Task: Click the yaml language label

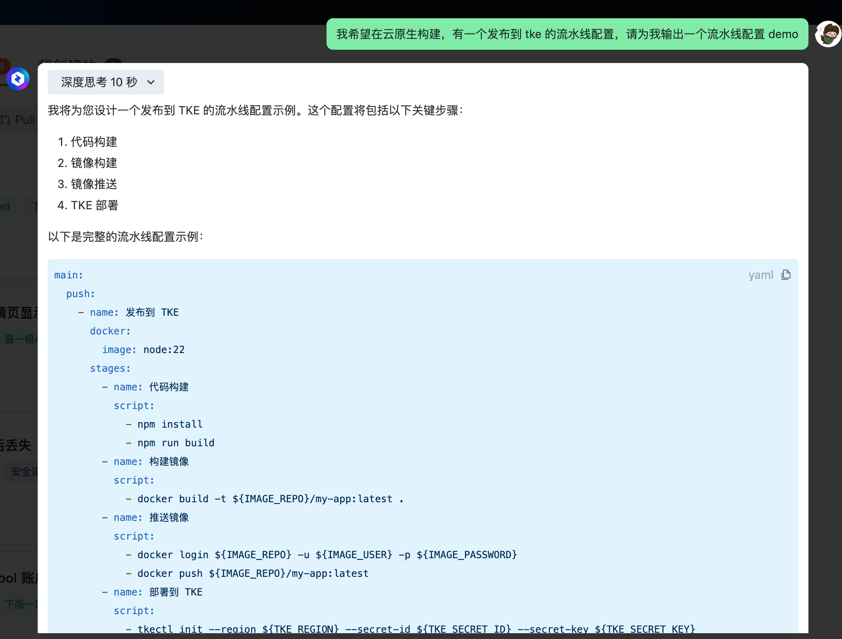Action: [x=760, y=275]
